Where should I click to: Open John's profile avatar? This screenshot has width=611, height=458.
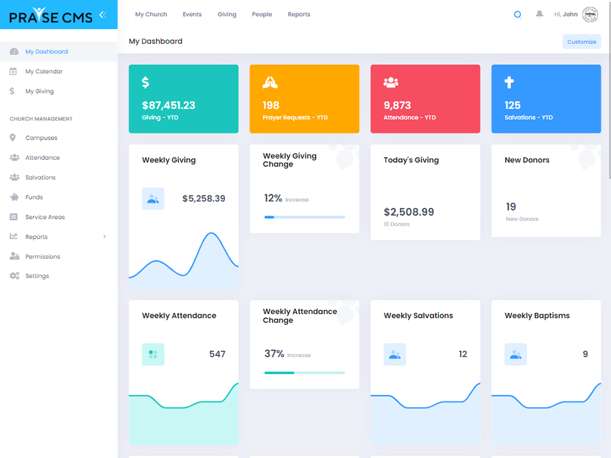(x=590, y=14)
